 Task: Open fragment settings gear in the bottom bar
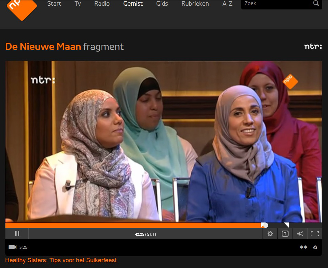point(315,247)
